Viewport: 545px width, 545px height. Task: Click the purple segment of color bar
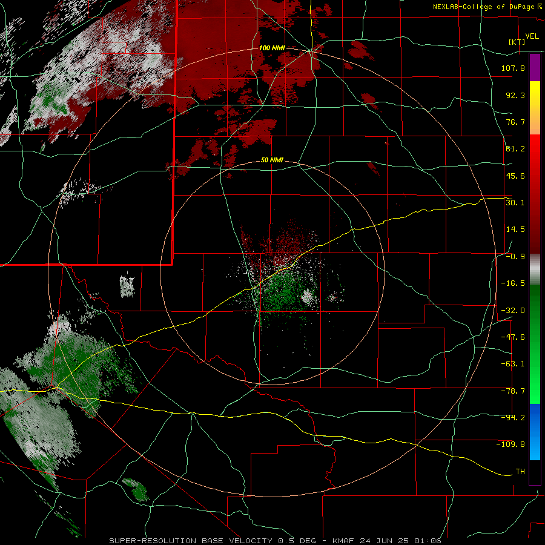point(535,67)
